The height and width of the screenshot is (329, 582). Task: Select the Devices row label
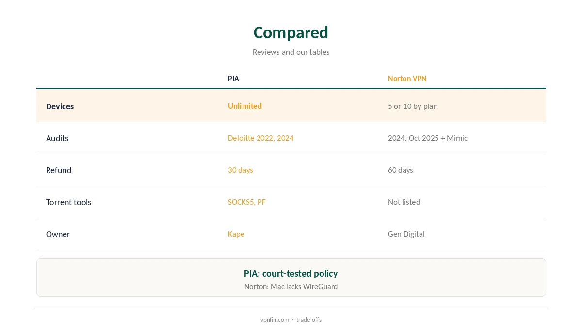[x=60, y=106]
